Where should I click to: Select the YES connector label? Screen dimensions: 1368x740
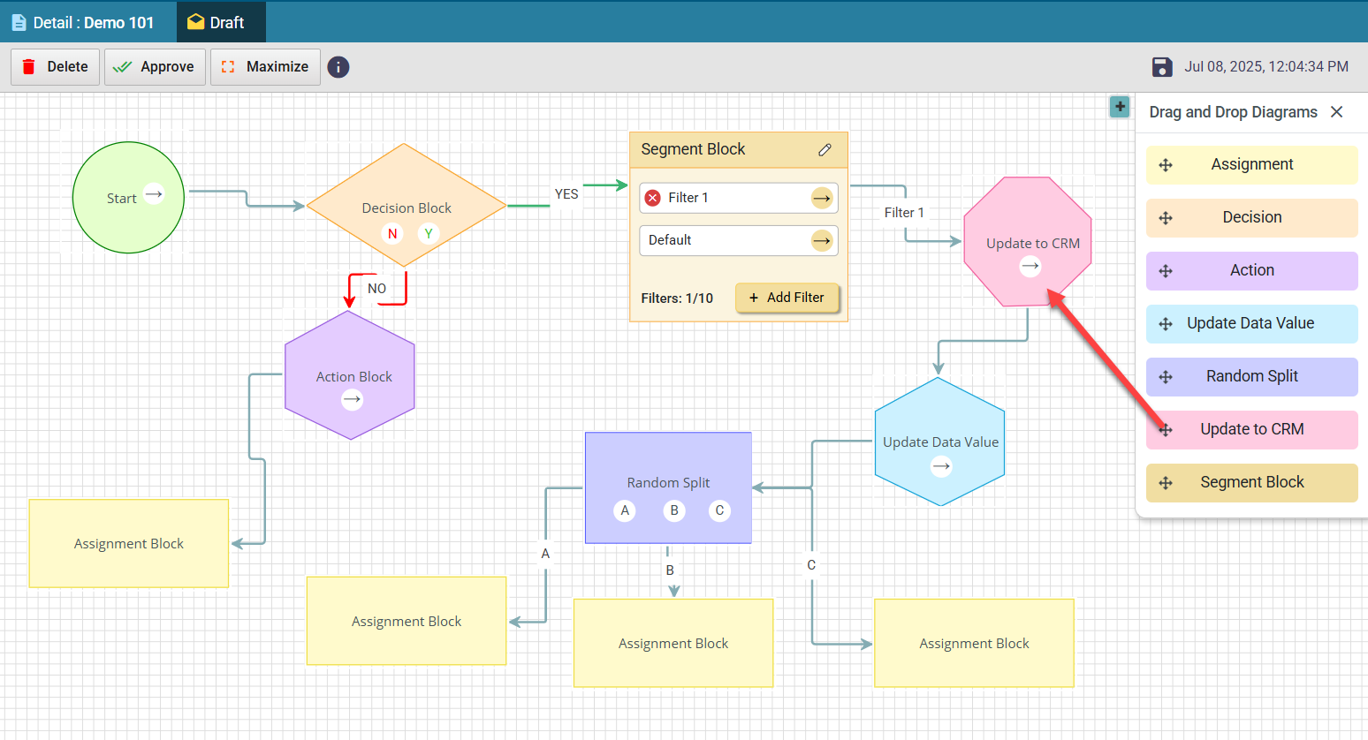click(566, 194)
